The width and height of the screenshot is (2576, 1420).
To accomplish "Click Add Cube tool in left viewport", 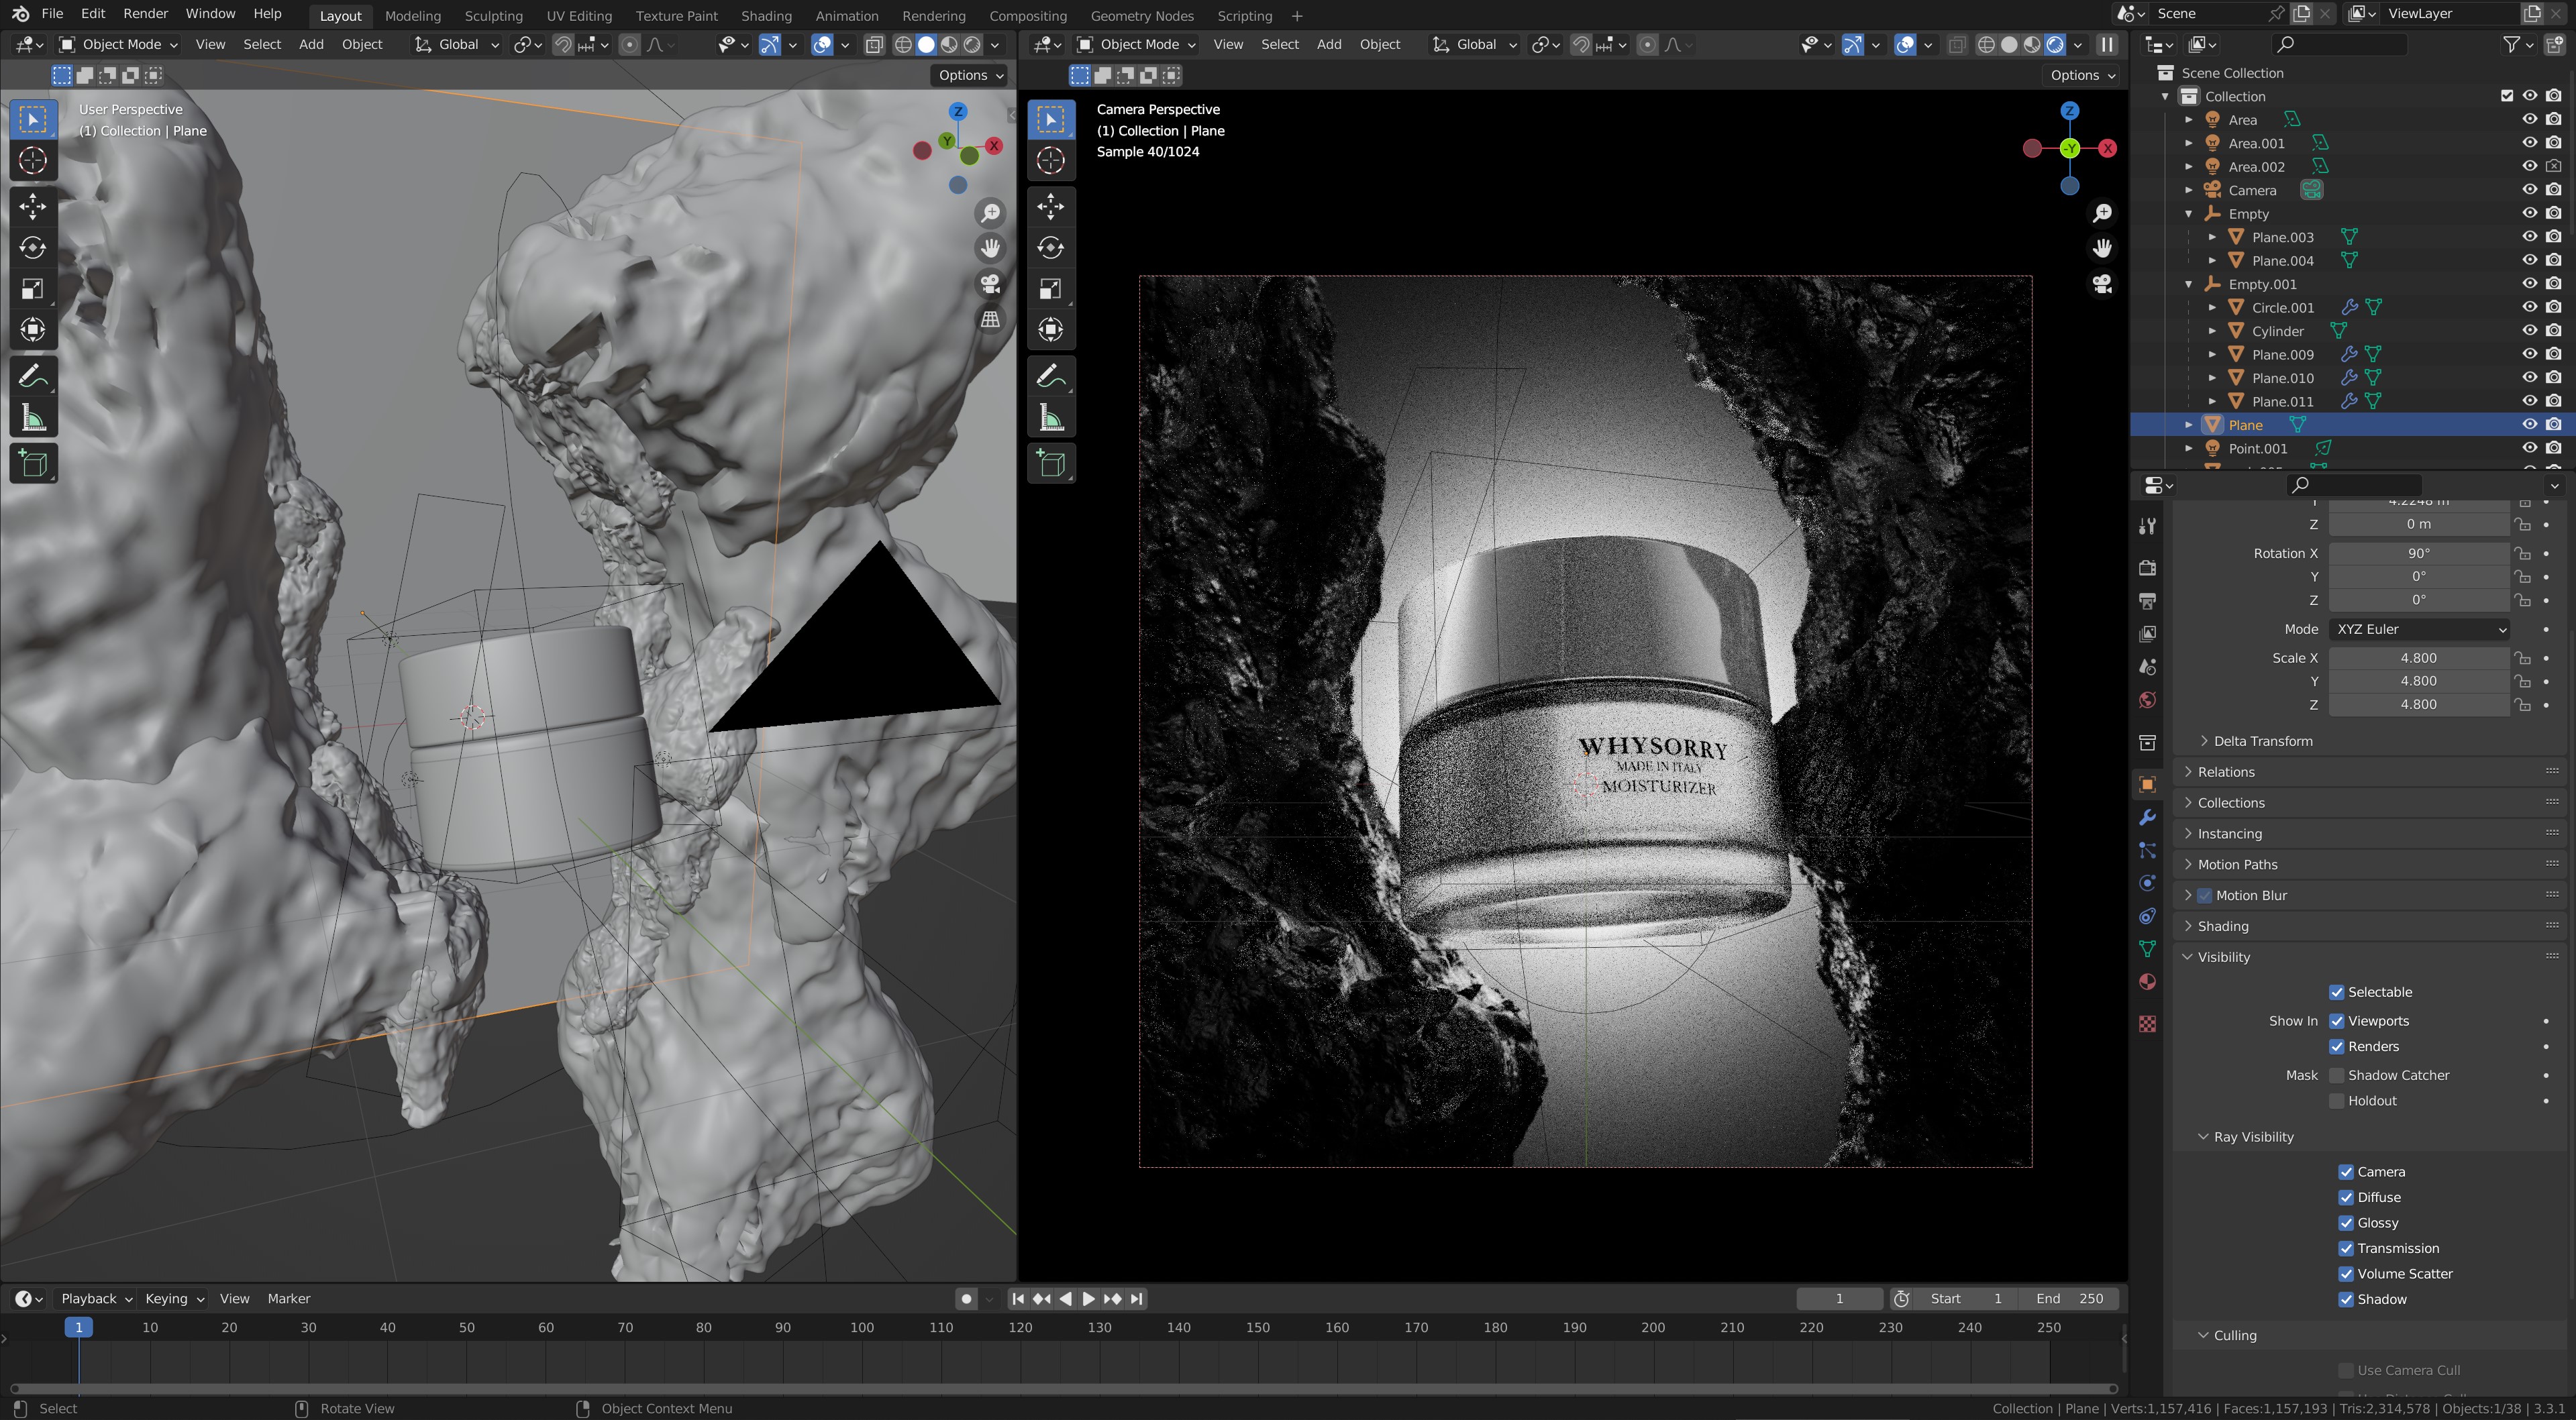I will 33,463.
